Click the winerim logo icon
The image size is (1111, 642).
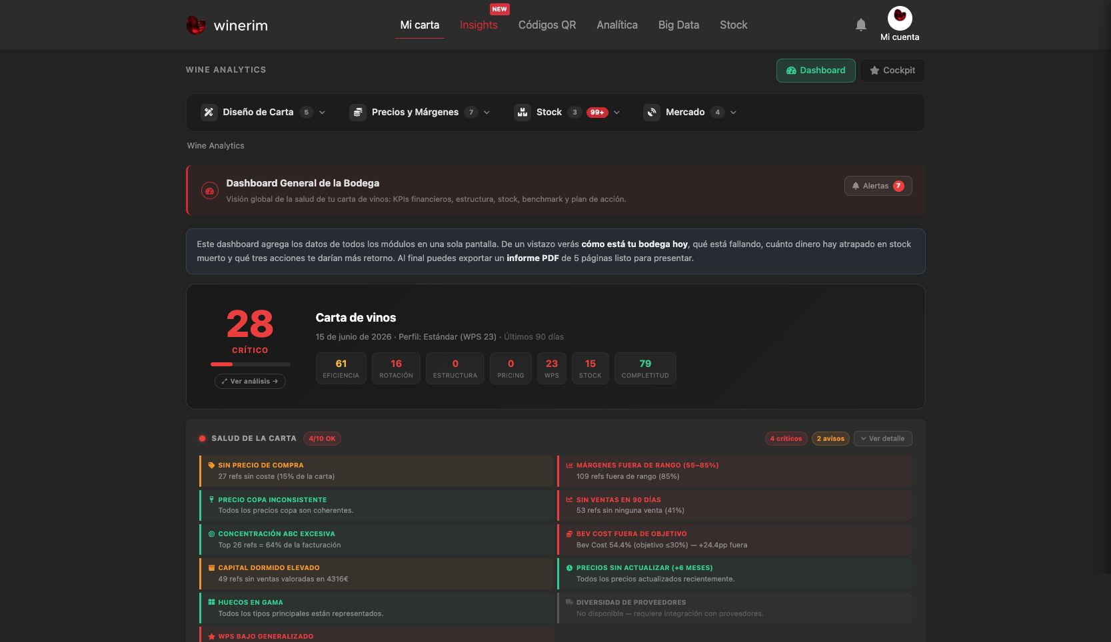pos(195,25)
